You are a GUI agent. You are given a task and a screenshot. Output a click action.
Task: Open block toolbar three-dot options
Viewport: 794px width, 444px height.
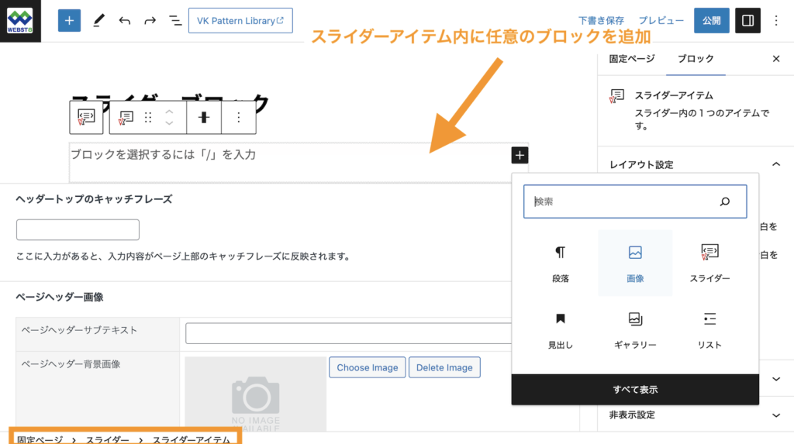pos(239,118)
